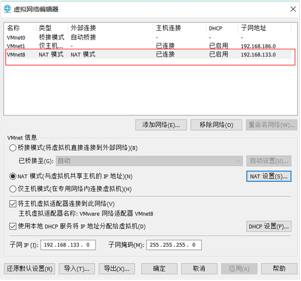This screenshot has height=281, width=301.
Task: Click the 应用(A) button
Action: click(239, 269)
